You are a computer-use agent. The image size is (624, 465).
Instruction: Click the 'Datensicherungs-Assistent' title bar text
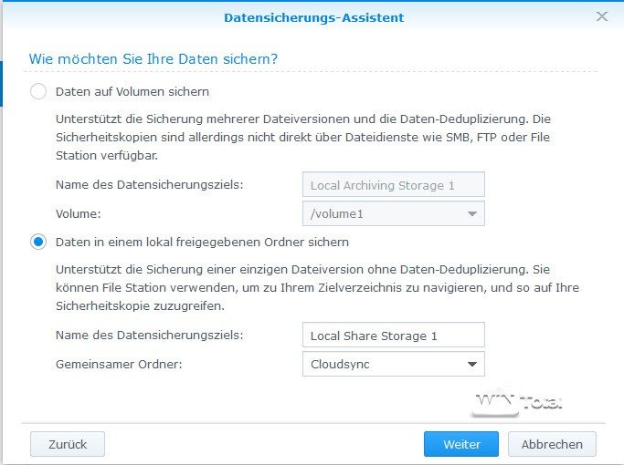313,17
